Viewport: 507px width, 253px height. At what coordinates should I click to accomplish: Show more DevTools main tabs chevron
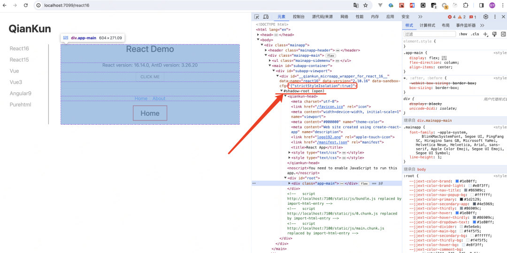pos(420,17)
